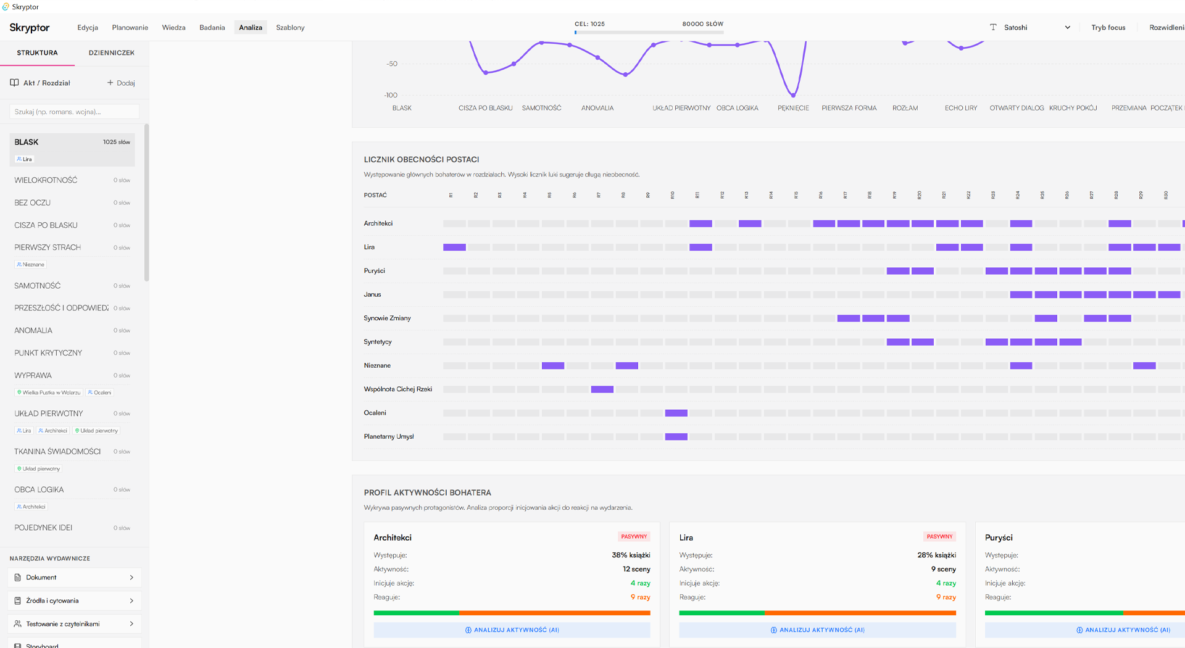Image resolution: width=1185 pixels, height=648 pixels.
Task: Expand the Dokument tools row chevron
Action: tap(131, 578)
